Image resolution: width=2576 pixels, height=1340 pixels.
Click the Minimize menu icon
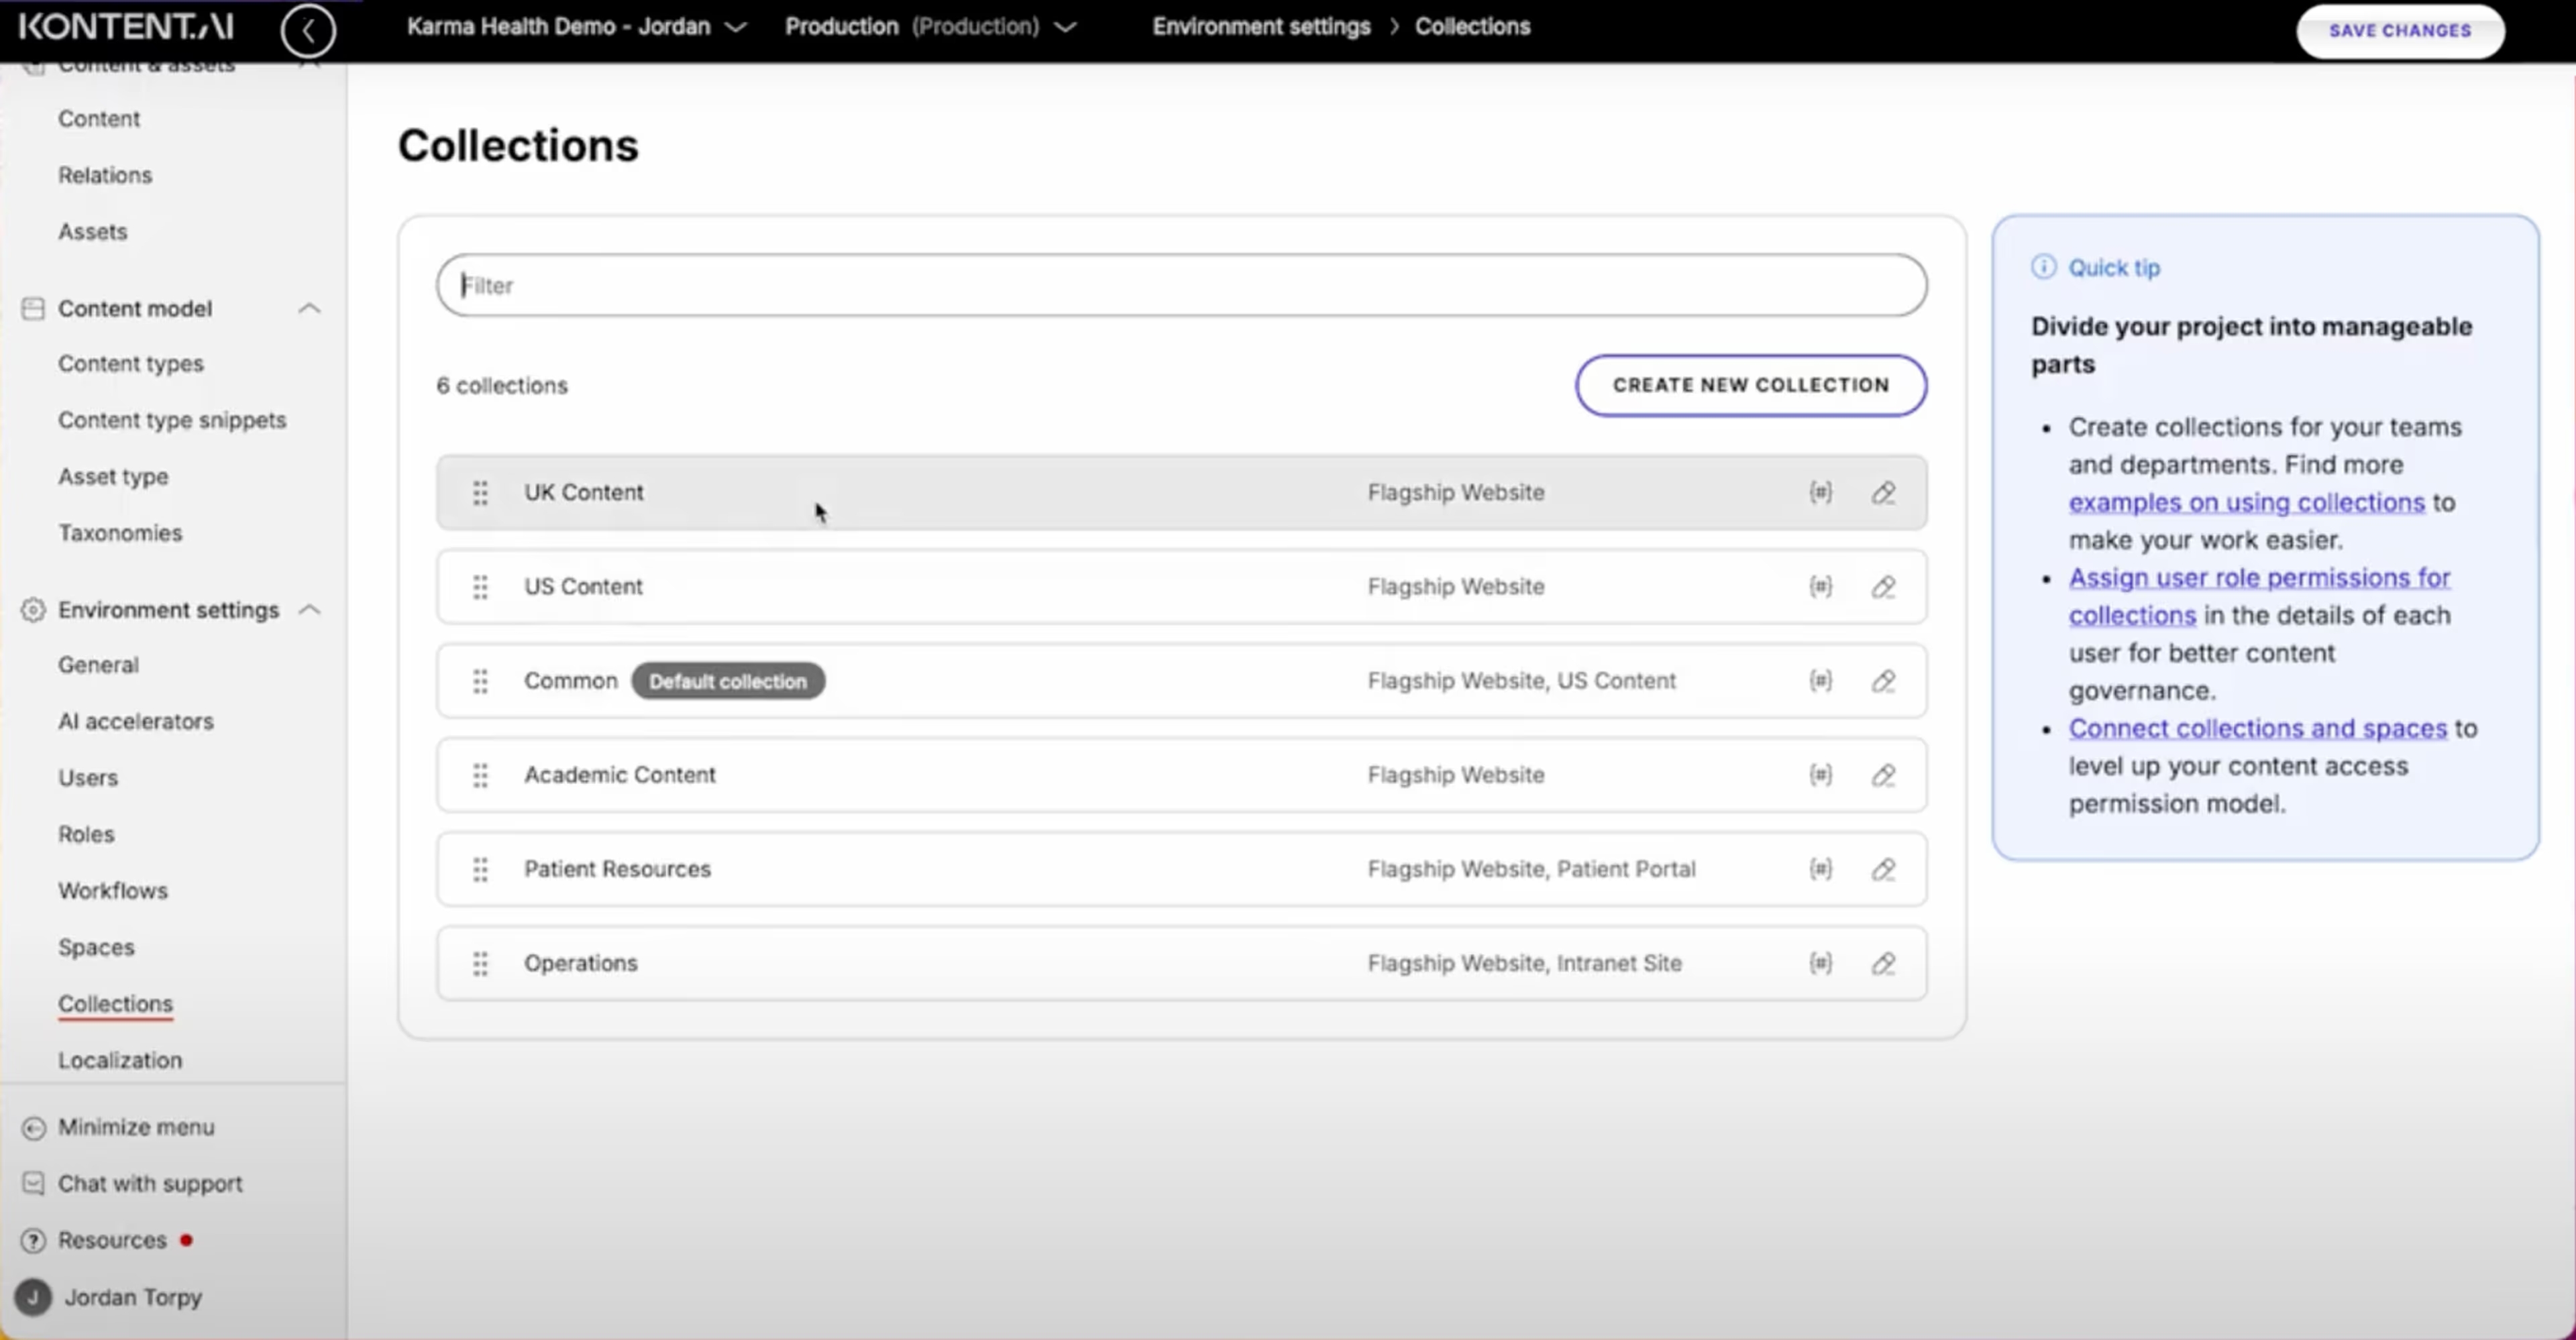pyautogui.click(x=33, y=1127)
